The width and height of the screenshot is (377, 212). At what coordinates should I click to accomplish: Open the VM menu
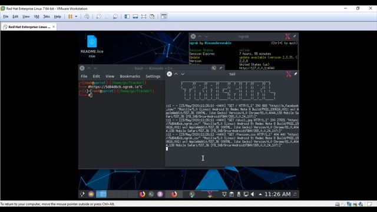click(x=37, y=16)
